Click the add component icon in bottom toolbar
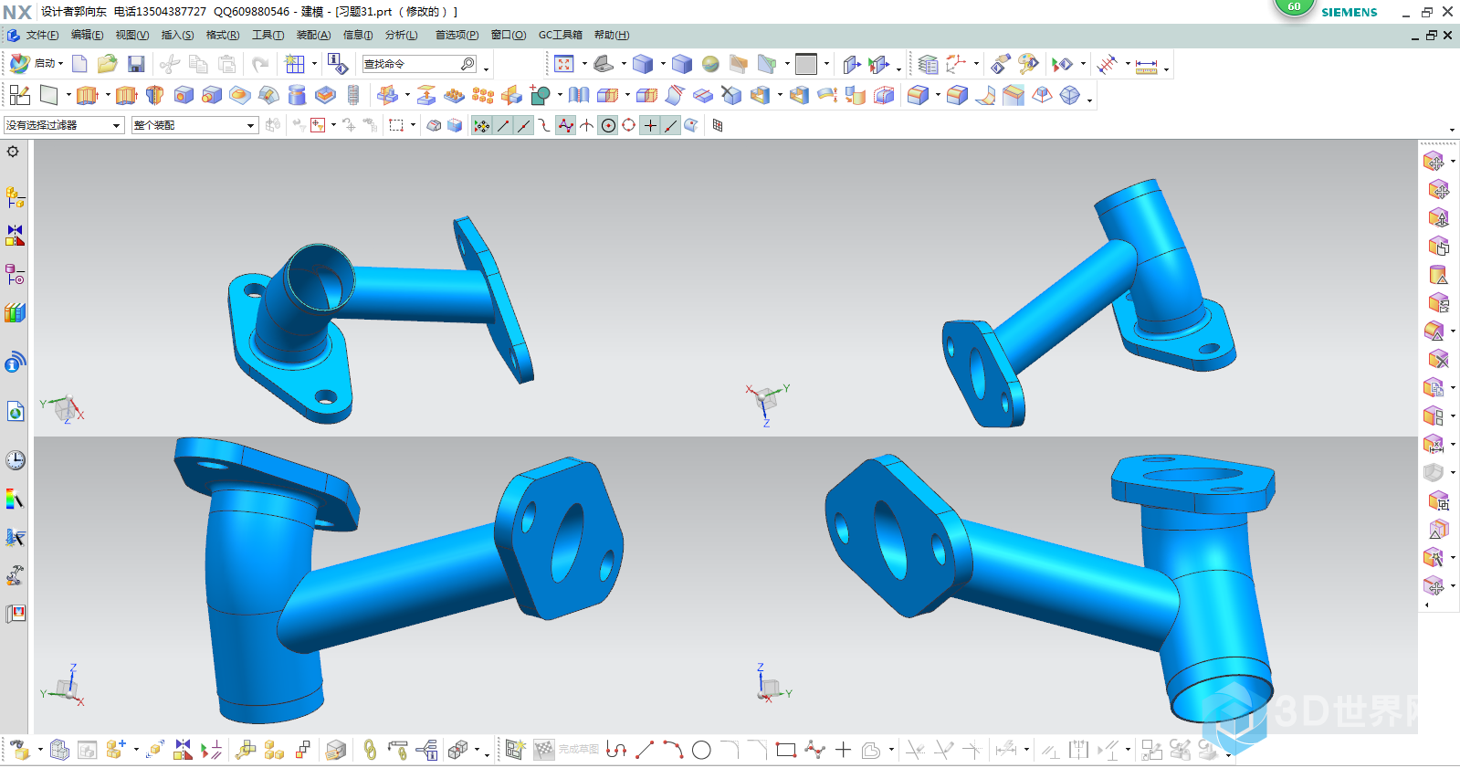 pyautogui.click(x=115, y=750)
